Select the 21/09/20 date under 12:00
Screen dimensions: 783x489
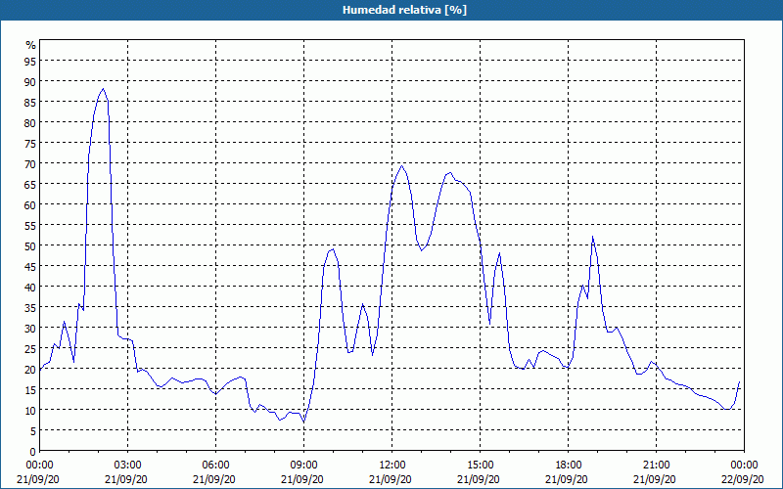tap(391, 479)
